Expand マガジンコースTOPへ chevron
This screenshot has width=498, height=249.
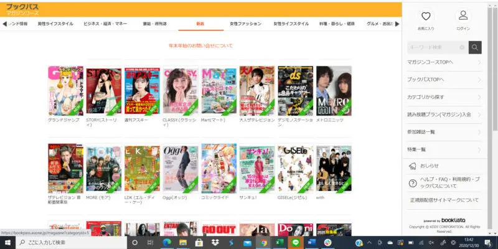(x=479, y=62)
